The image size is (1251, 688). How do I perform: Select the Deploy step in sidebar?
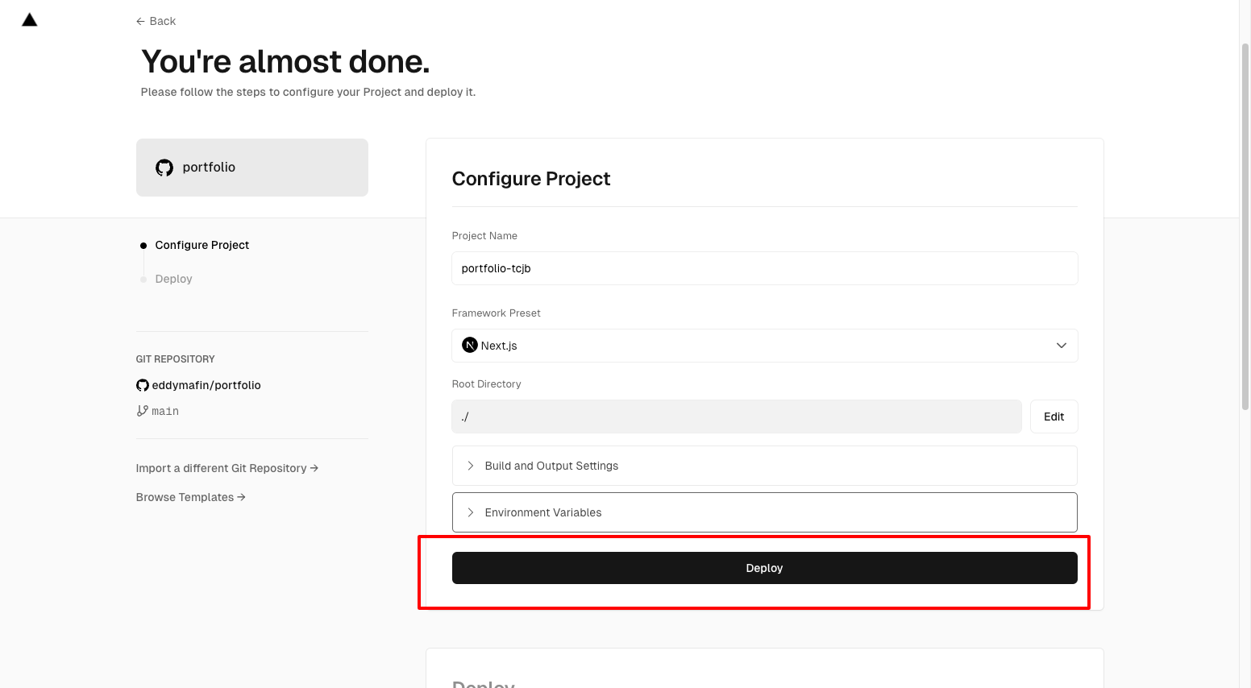[173, 279]
